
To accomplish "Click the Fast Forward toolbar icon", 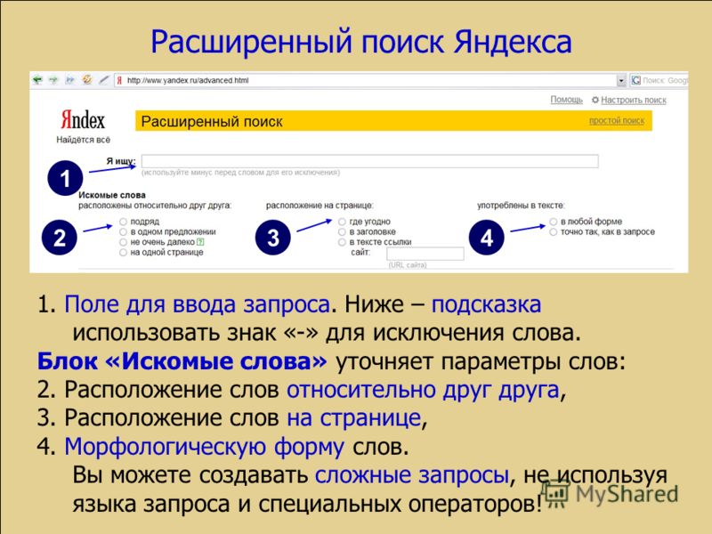I will pyautogui.click(x=70, y=80).
